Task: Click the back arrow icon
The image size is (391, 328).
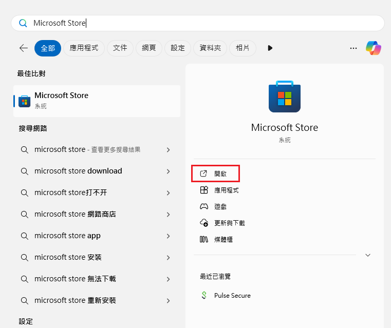Action: click(24, 48)
